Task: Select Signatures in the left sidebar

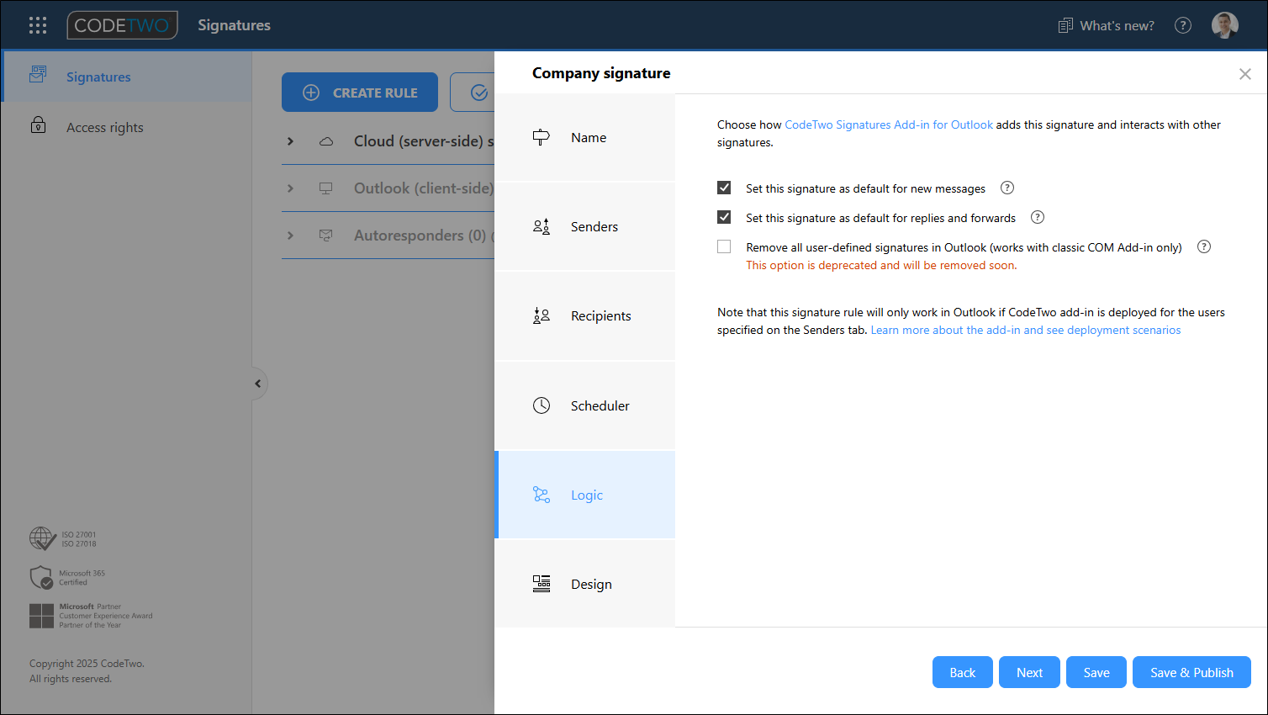Action: tap(126, 77)
